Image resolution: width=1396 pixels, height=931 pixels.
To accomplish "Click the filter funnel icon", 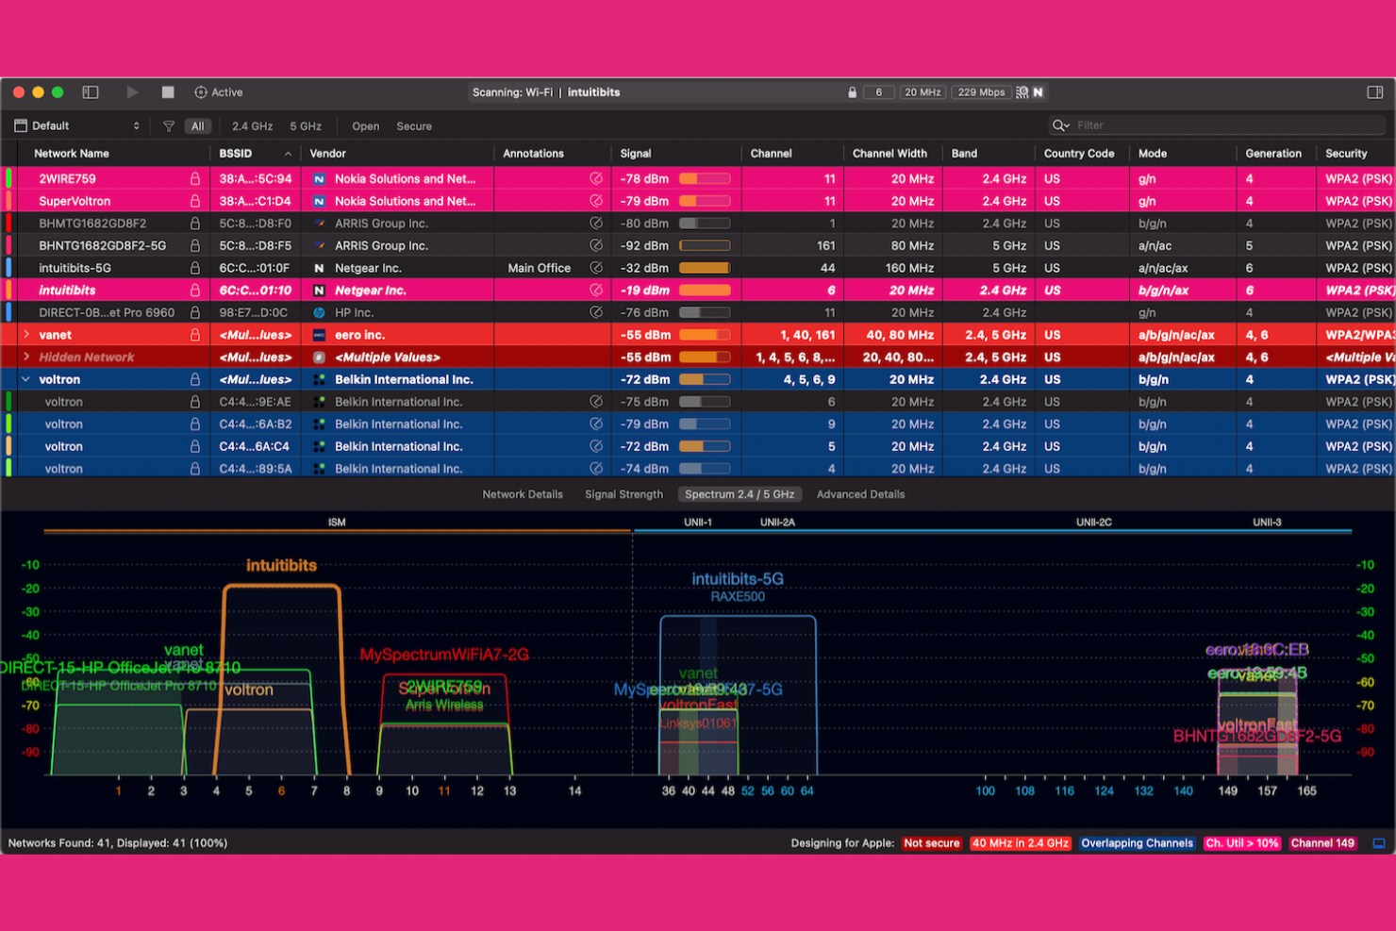I will coord(169,125).
